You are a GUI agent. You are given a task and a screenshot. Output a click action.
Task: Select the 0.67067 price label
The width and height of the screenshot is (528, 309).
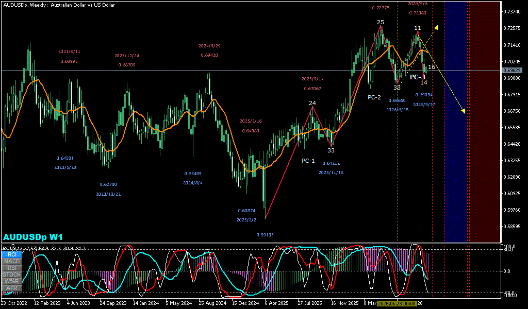312,89
